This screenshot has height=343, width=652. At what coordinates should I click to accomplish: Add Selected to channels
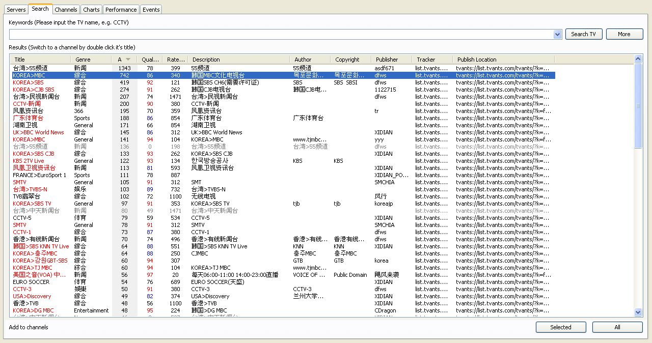click(561, 327)
